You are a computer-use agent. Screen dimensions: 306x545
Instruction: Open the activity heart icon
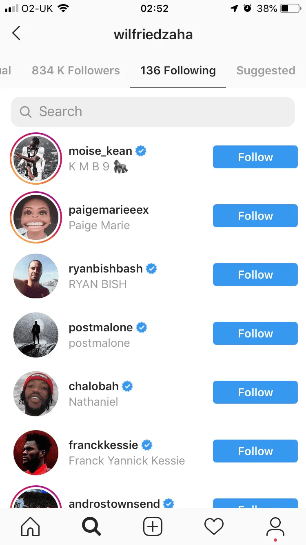pyautogui.click(x=214, y=526)
